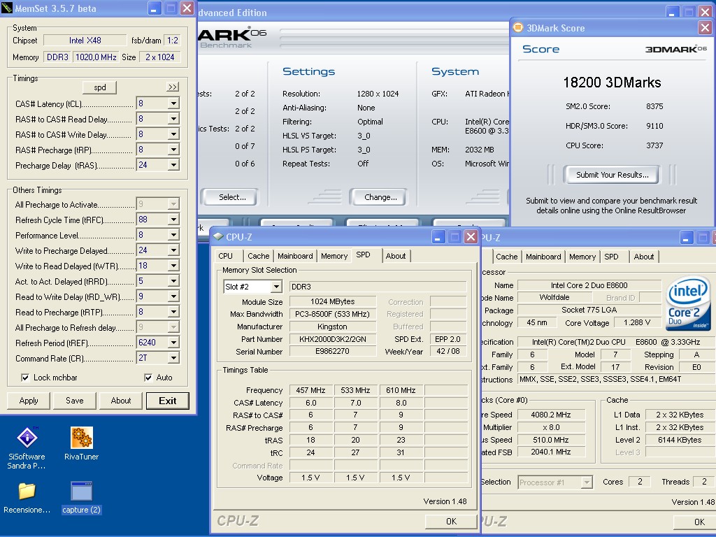The height and width of the screenshot is (537, 716).
Task: Open Command Rate (CR) dropdown
Action: (x=173, y=358)
